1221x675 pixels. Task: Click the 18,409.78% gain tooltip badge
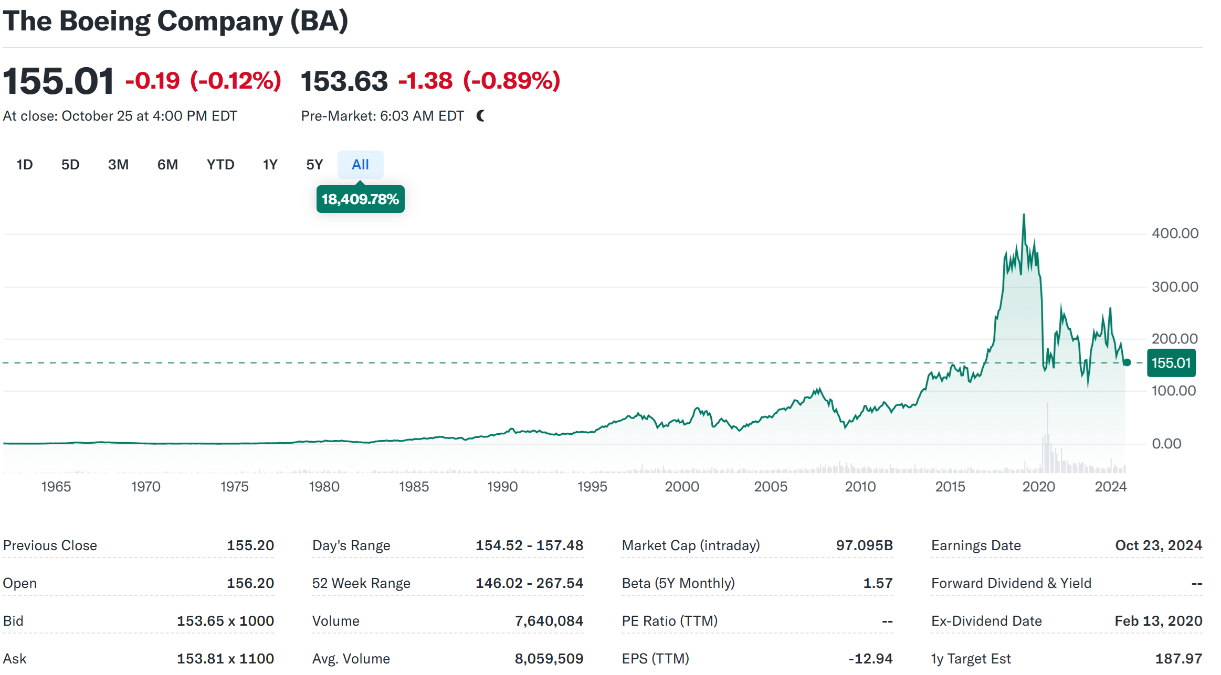point(360,199)
